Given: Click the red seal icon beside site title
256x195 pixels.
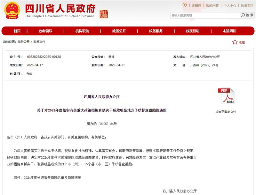Looking at the screenshot, I should coord(104,14).
